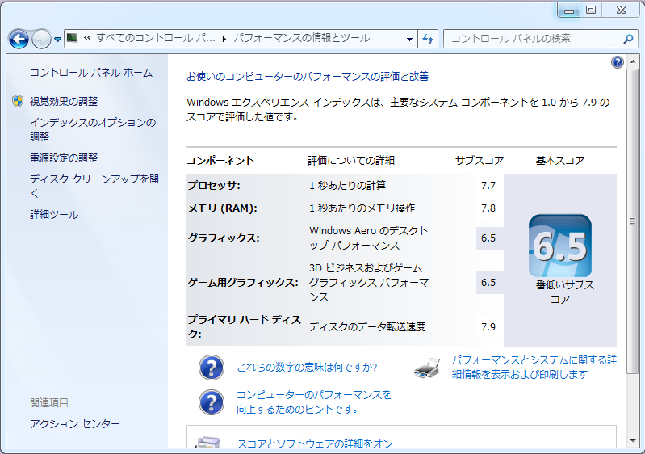Click the プロセッサ: row label
645x454 pixels.
click(x=214, y=186)
